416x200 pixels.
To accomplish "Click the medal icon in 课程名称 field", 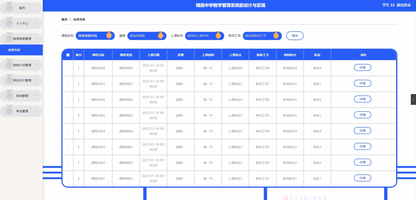I will click(109, 35).
